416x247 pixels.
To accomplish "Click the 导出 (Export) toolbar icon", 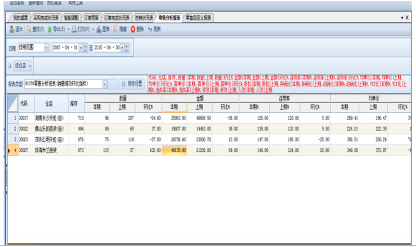I will pyautogui.click(x=49, y=29).
